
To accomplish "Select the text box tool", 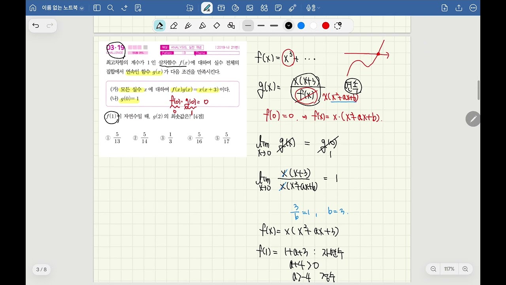I will [221, 8].
